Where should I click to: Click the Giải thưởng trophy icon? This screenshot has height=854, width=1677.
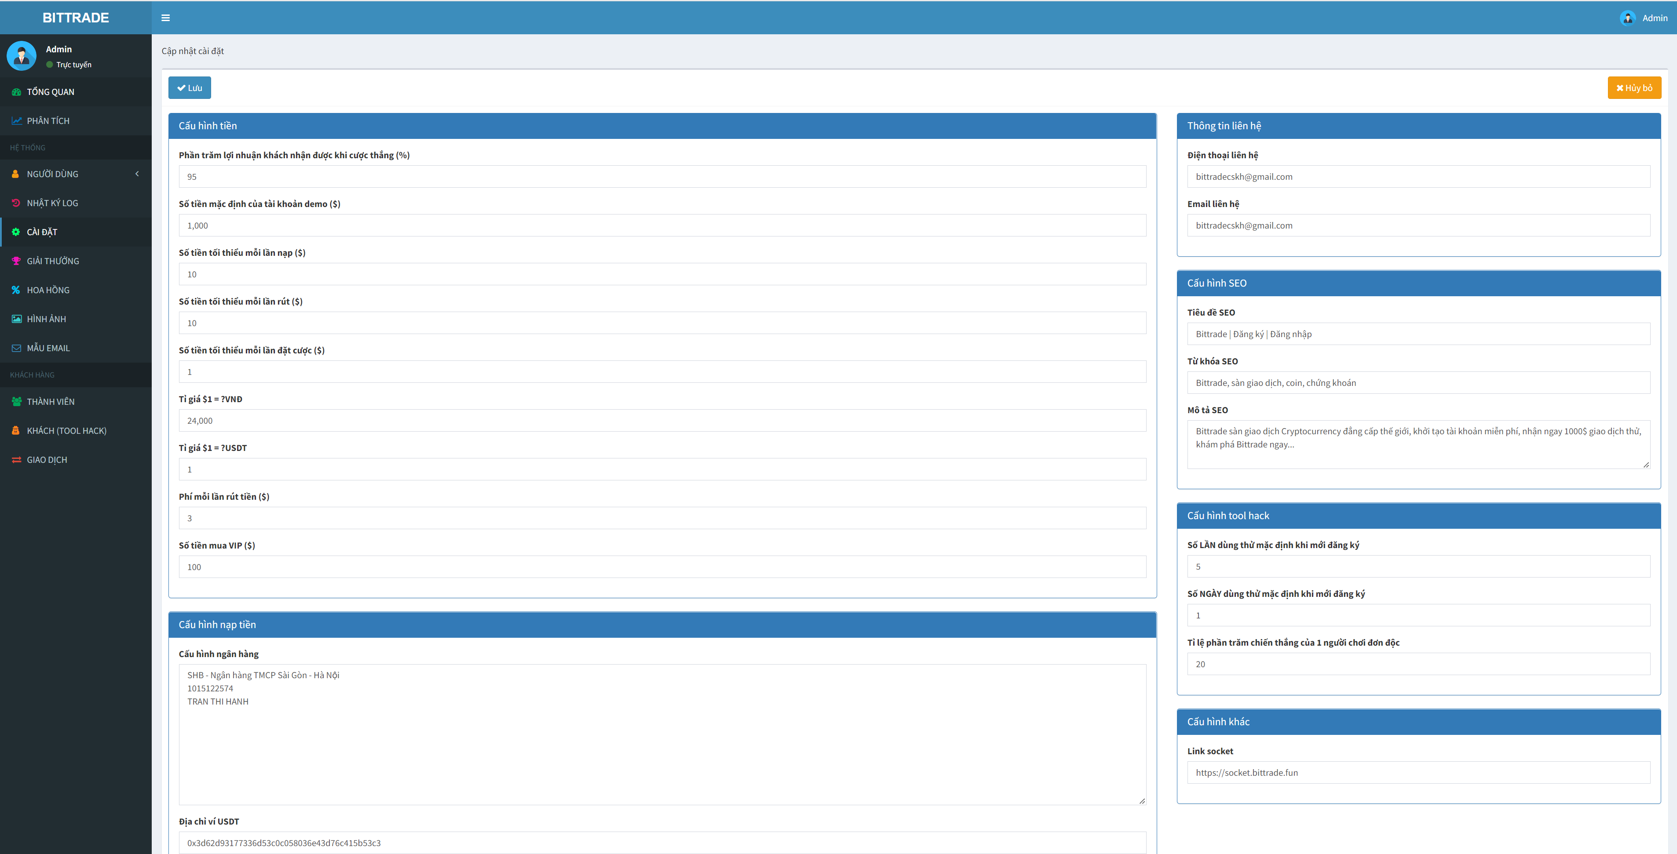(x=16, y=261)
